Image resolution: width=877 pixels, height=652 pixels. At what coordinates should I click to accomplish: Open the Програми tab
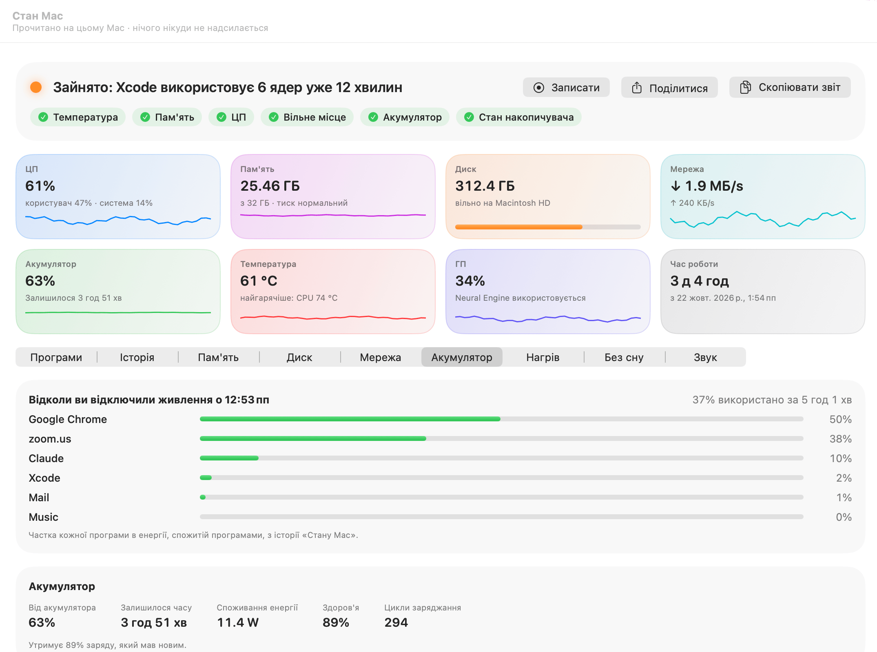tap(56, 357)
